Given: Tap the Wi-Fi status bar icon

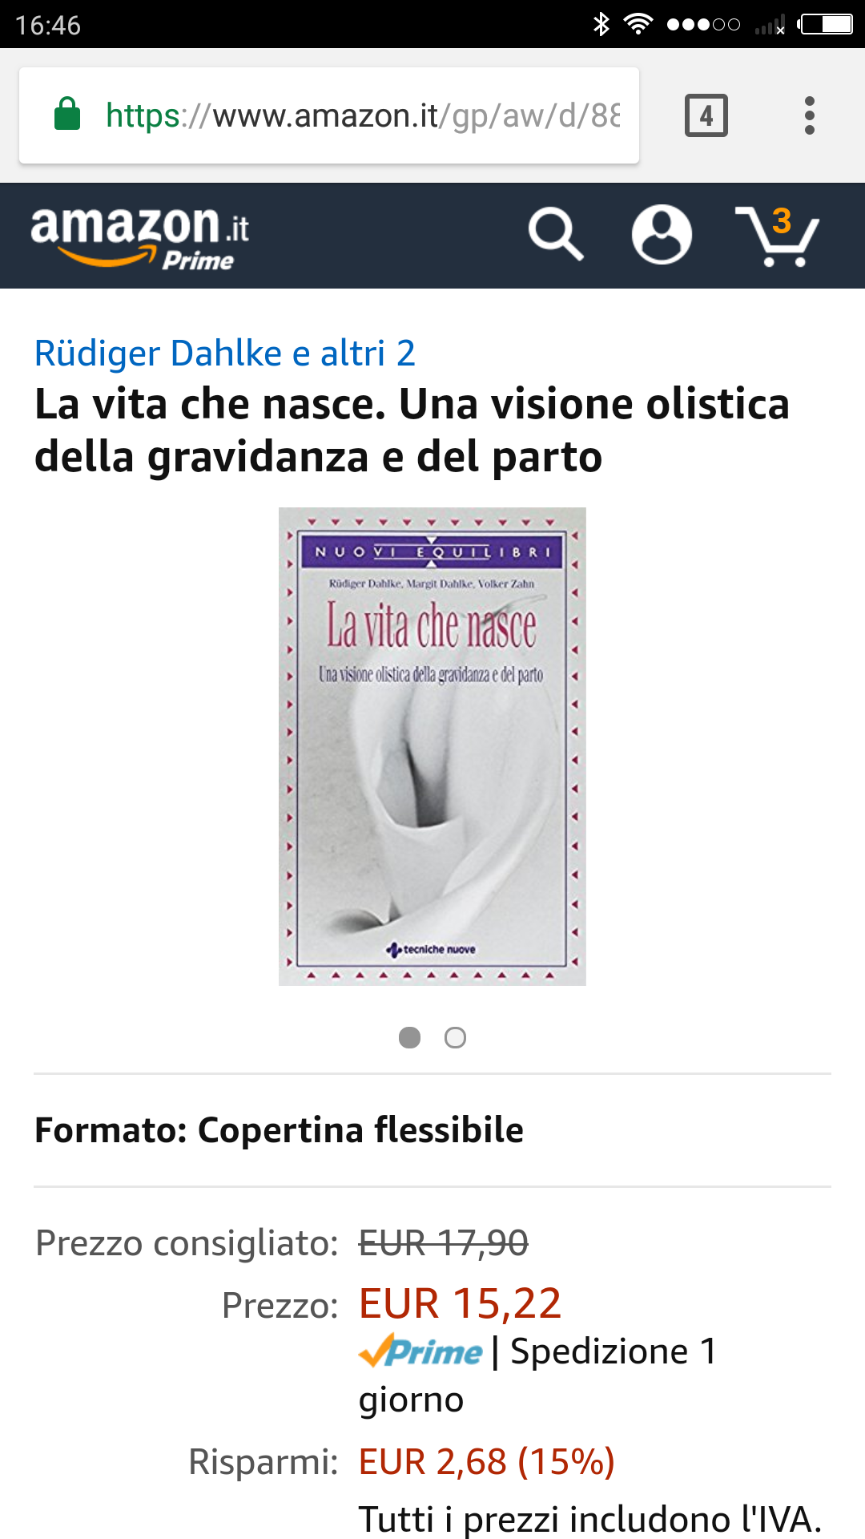Looking at the screenshot, I should (x=638, y=24).
